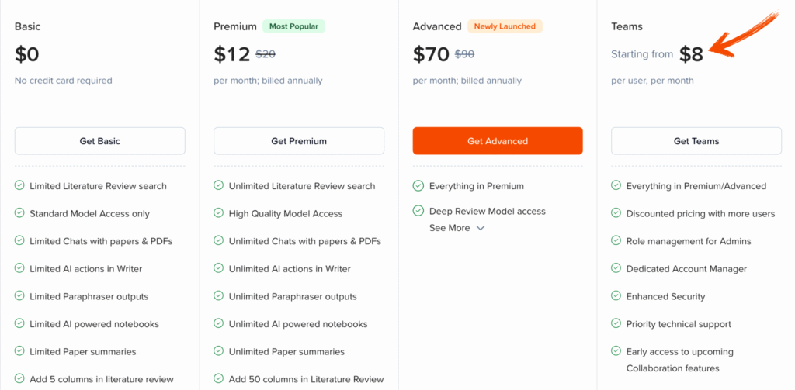Expand the See More chevron arrow

(x=481, y=228)
